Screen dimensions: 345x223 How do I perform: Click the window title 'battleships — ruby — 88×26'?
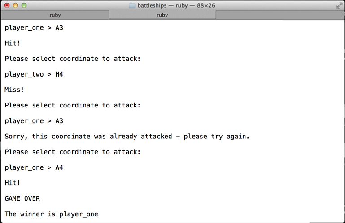176,5
